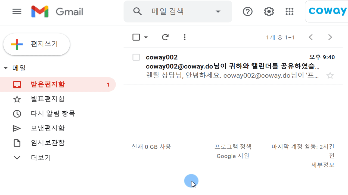
Task: Click the 렌탈 상담님 preview text
Action: pyautogui.click(x=232, y=76)
